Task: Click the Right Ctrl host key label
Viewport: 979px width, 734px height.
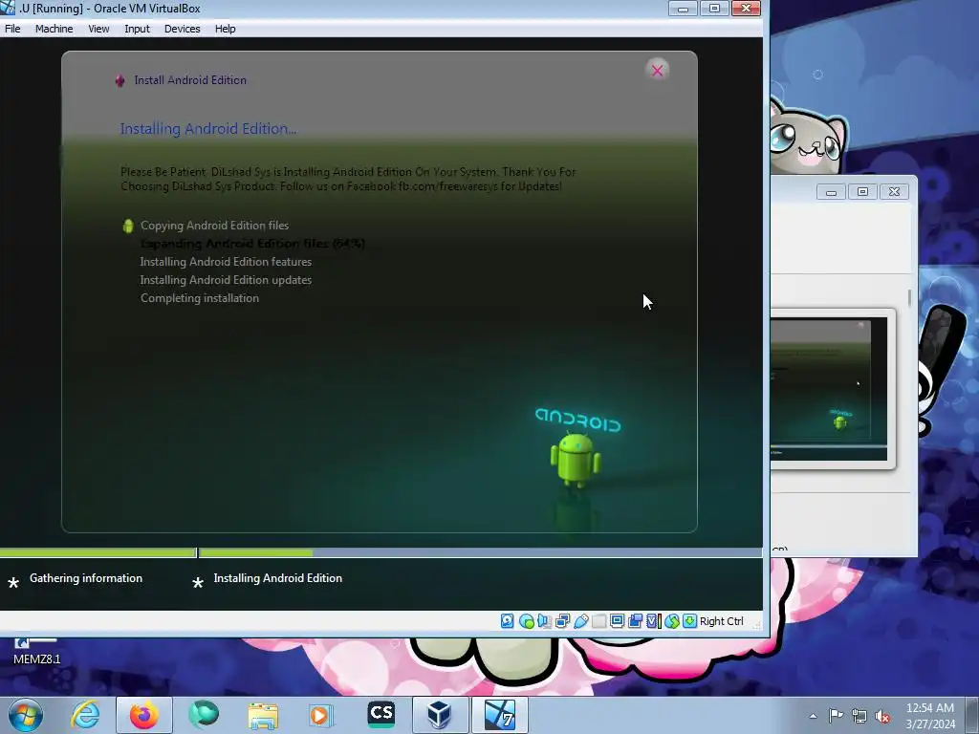Action: tap(722, 621)
